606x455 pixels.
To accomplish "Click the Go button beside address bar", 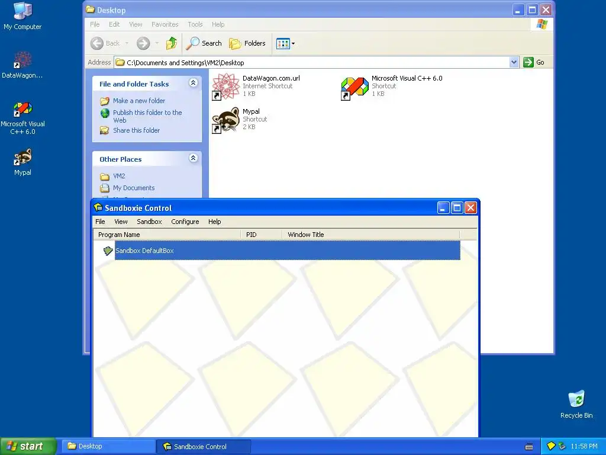I will (x=534, y=62).
